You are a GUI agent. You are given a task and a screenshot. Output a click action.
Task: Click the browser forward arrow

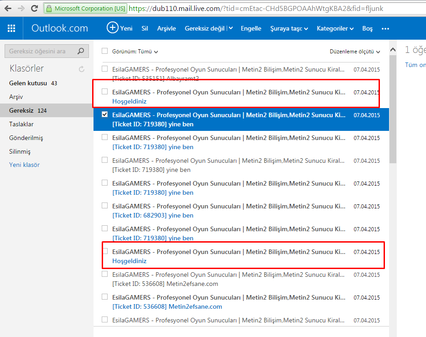[x=21, y=8]
